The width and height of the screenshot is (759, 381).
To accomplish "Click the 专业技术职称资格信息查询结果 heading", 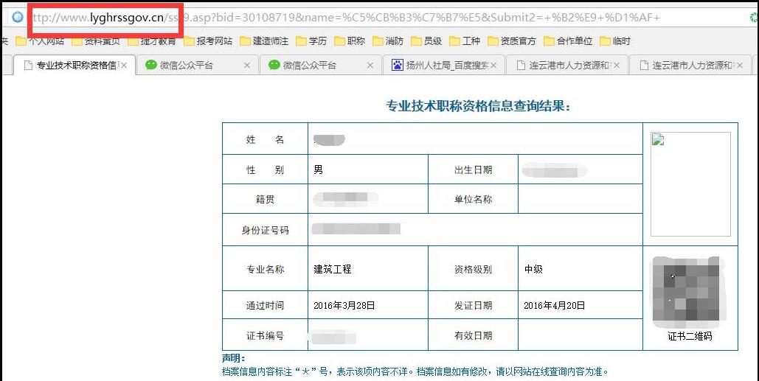I will pos(478,106).
